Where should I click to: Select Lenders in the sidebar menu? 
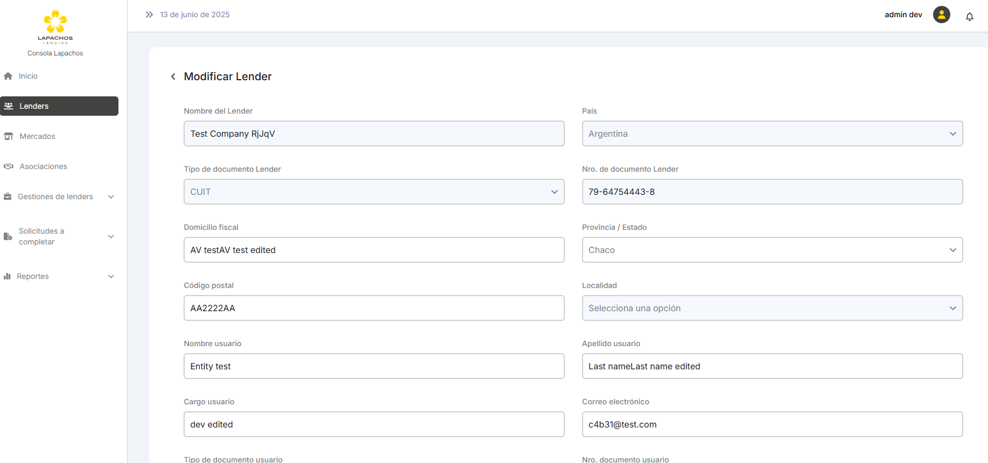(59, 106)
